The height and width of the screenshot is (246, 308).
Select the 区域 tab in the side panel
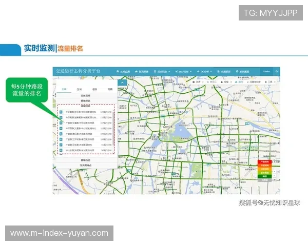pyautogui.click(x=79, y=89)
